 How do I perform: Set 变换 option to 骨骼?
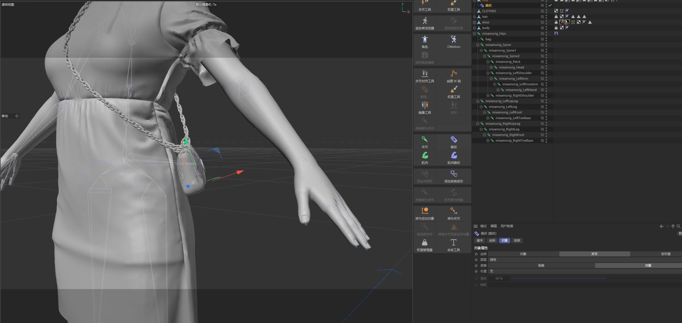pos(541,266)
